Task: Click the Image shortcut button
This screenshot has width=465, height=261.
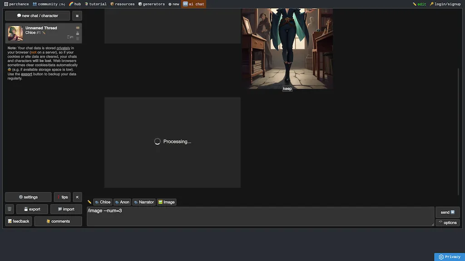Action: tap(166, 202)
